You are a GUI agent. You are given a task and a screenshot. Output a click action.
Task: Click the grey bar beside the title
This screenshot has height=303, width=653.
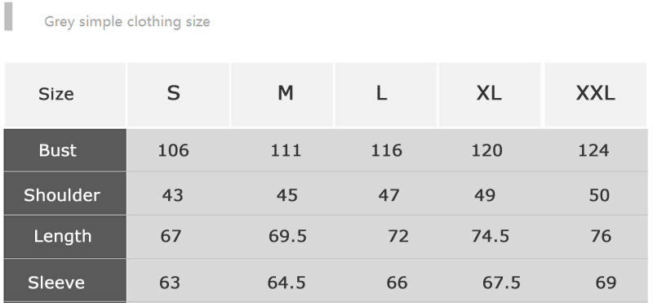[x=8, y=16]
